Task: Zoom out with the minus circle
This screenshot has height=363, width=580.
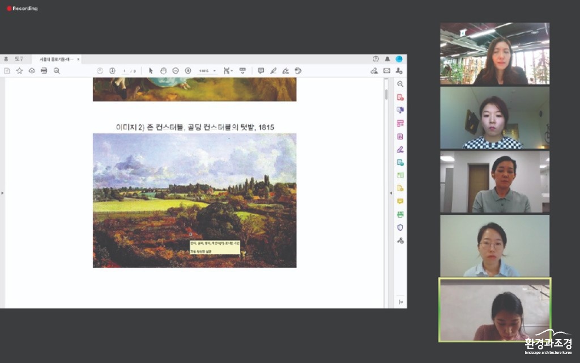Action: [176, 71]
